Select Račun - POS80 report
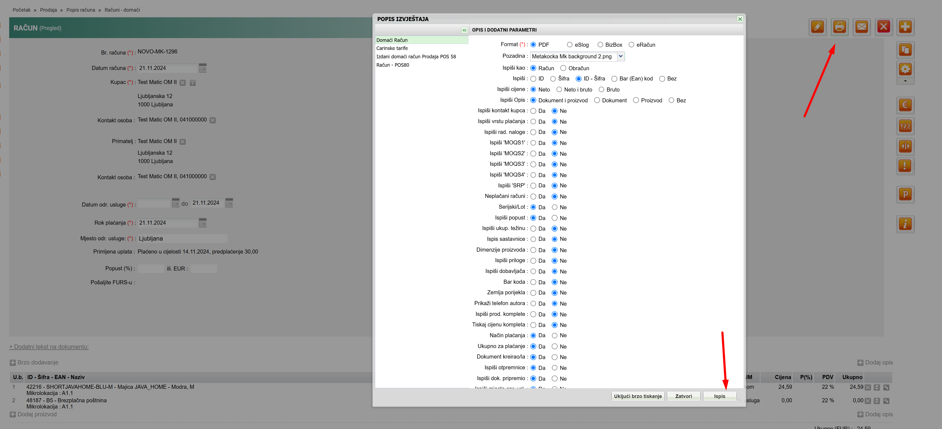 click(x=393, y=65)
